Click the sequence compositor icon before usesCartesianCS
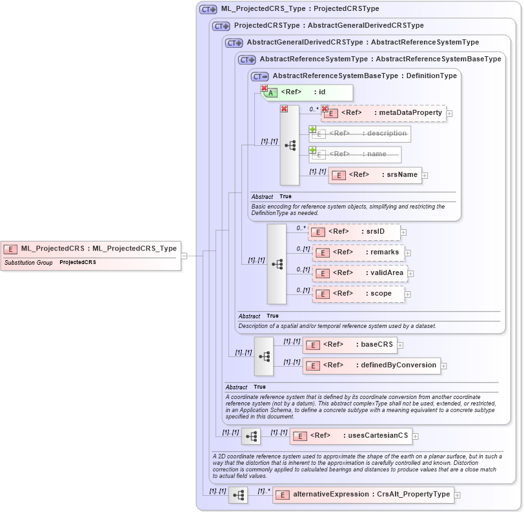This screenshot has height=512, width=524. click(x=252, y=436)
